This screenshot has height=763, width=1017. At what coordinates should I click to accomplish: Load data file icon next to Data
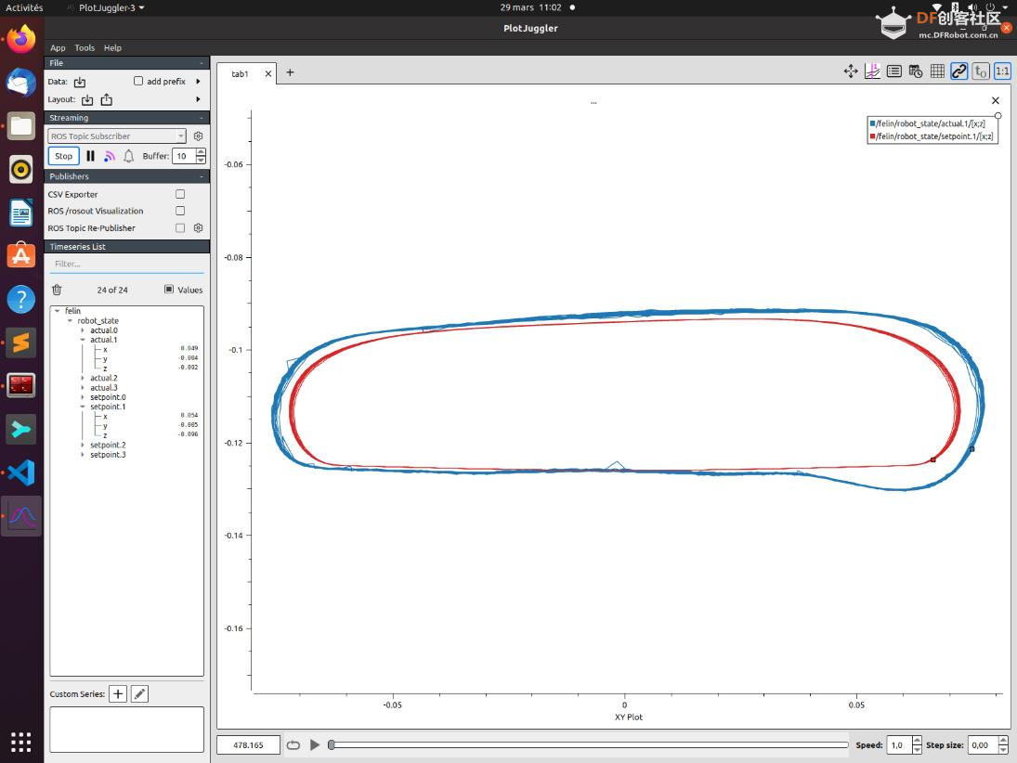[80, 82]
